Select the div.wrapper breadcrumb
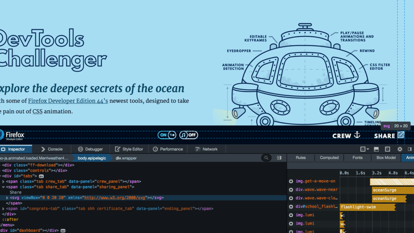Viewport: 414px width, 233px height. (126, 158)
